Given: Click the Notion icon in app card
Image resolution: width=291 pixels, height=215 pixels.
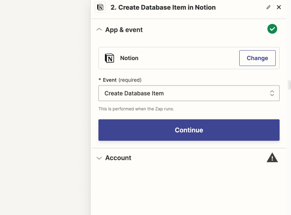Looking at the screenshot, I should (109, 58).
